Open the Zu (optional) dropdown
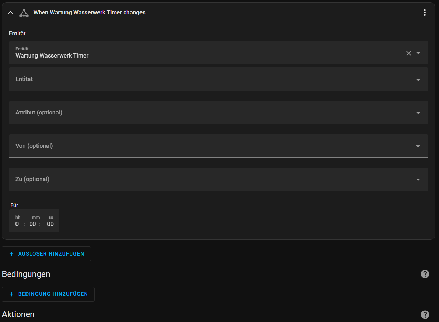Viewport: 439px width, 322px height. point(219,179)
